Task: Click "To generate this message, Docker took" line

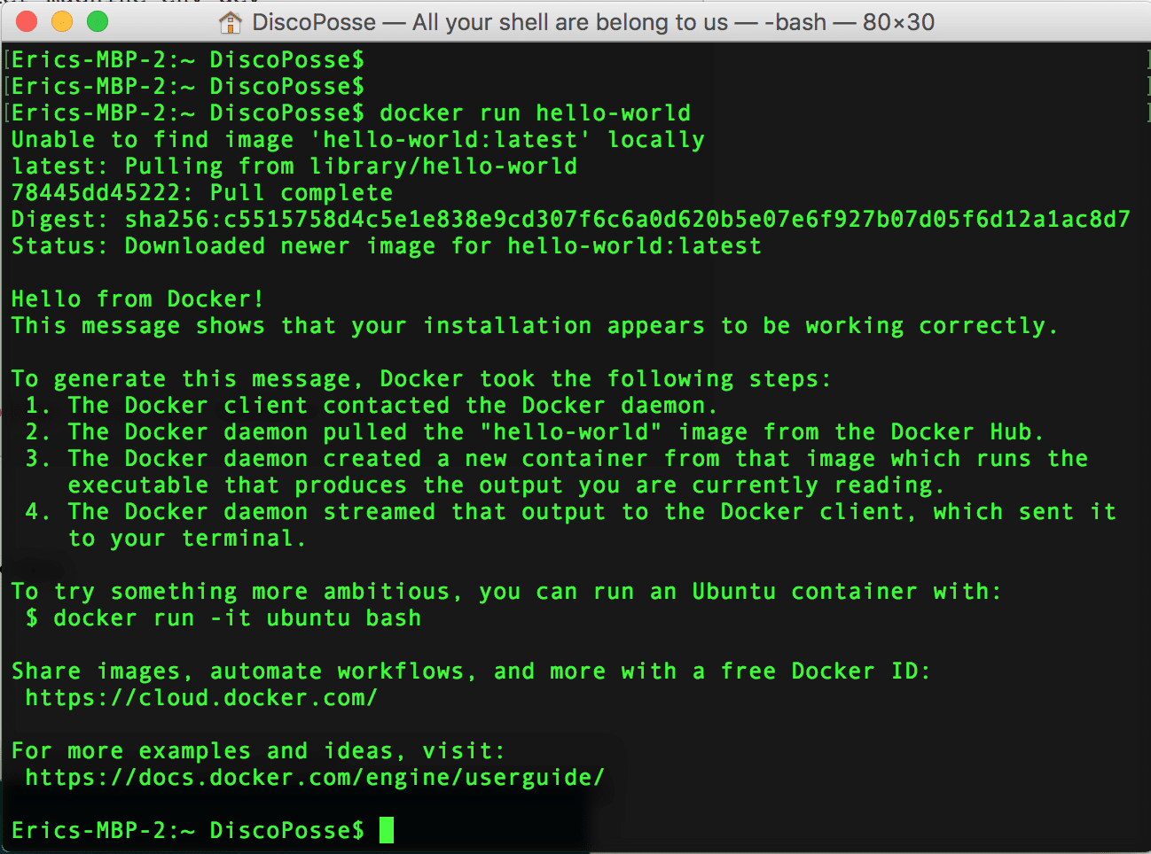Action: pos(421,379)
